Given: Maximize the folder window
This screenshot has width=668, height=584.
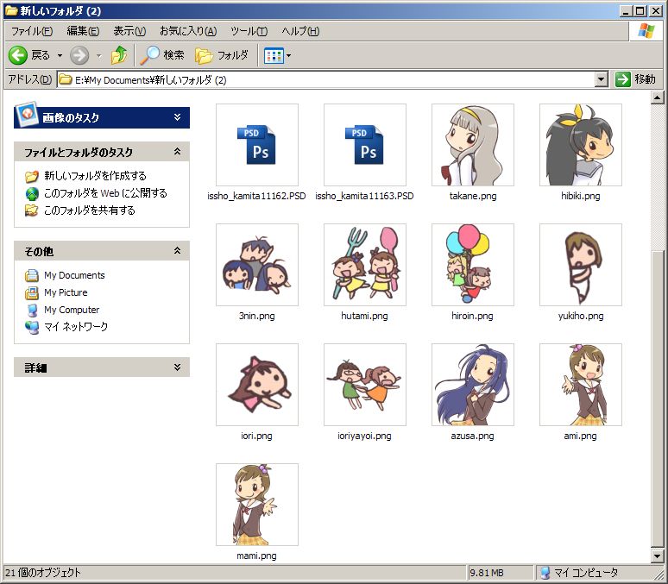Looking at the screenshot, I should point(640,11).
